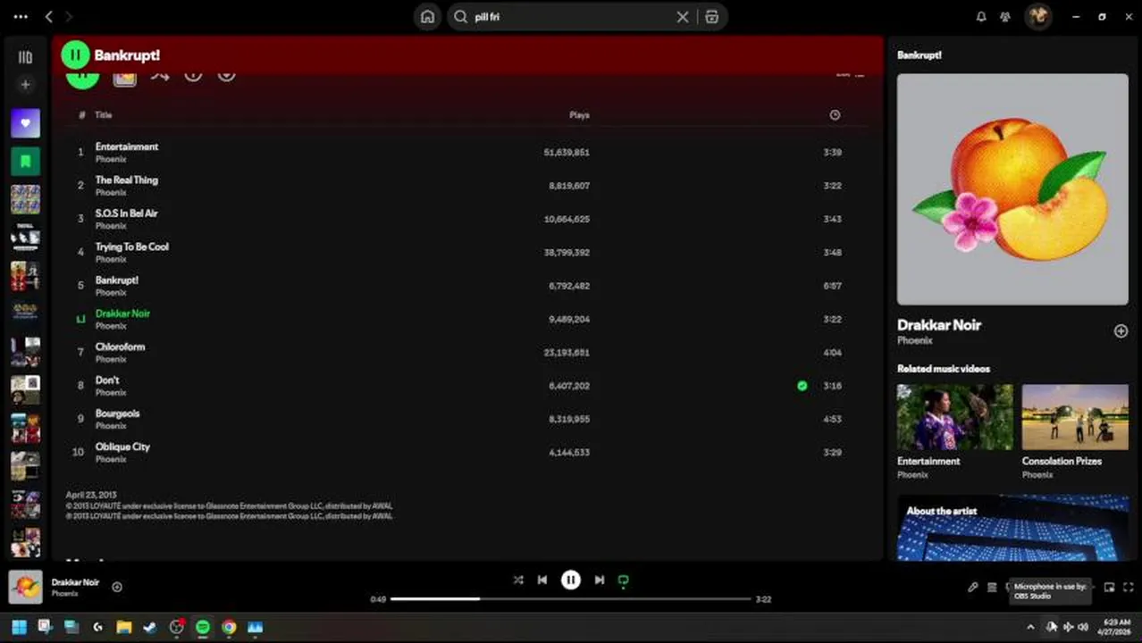Toggle the saved checkmark on Don't
The height and width of the screenshot is (643, 1142).
tap(802, 386)
